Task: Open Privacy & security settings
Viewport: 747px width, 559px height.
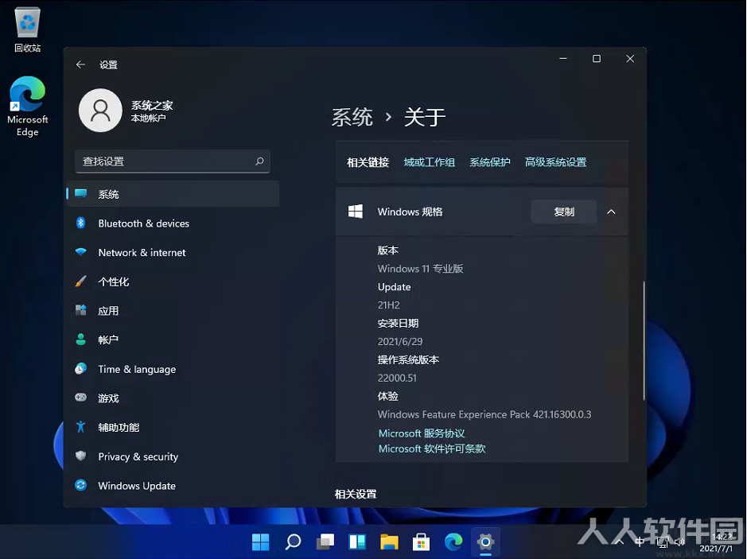Action: click(x=173, y=456)
